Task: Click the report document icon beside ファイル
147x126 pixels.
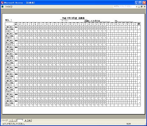Action: [2, 7]
